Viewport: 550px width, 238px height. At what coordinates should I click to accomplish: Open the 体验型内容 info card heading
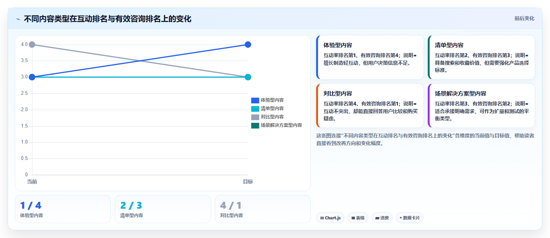338,45
